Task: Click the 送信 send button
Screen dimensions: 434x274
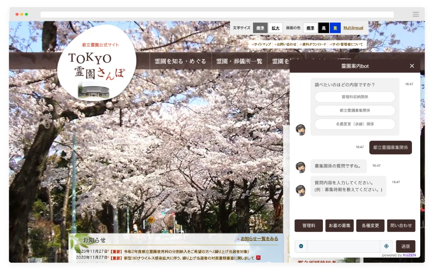Action: tap(405, 246)
